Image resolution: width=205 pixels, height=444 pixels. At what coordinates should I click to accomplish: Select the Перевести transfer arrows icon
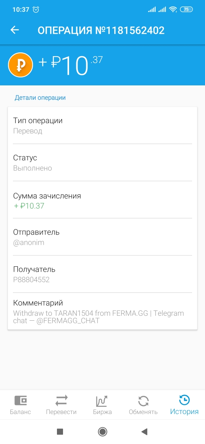coord(61,400)
